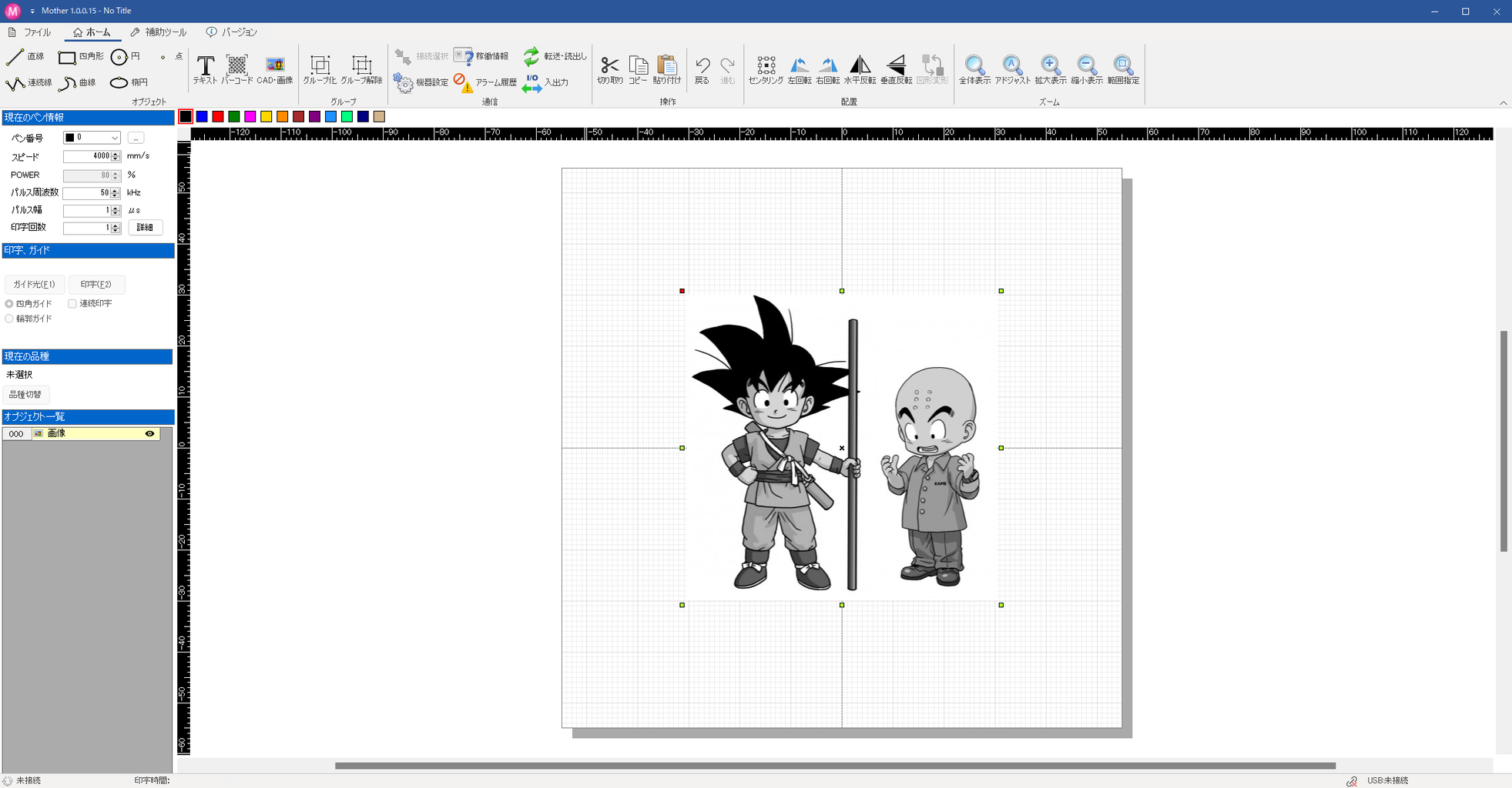Increase the スピード spinner value
This screenshot has width=1512, height=788.
pyautogui.click(x=116, y=154)
